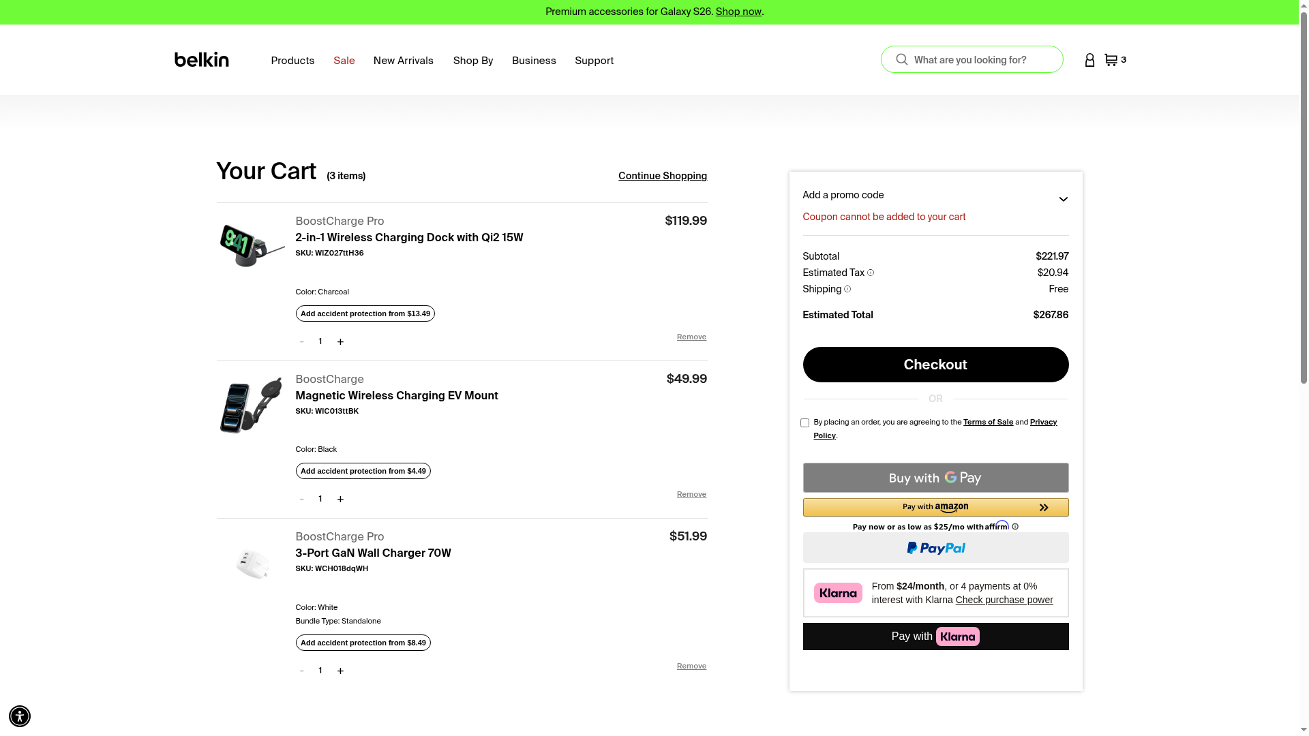Screen dimensions: 1309x736
Task: Open the Products menu
Action: [x=292, y=61]
